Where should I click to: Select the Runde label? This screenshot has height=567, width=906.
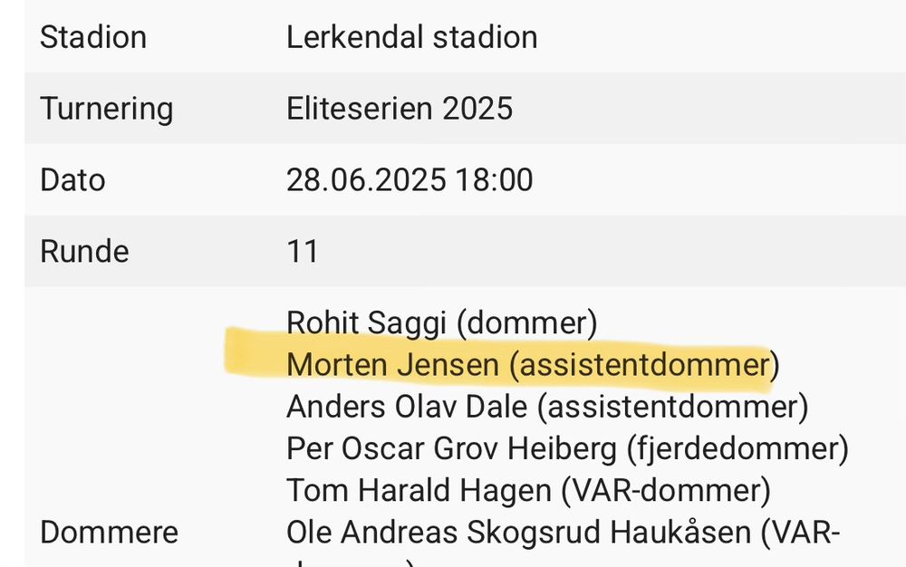84,251
